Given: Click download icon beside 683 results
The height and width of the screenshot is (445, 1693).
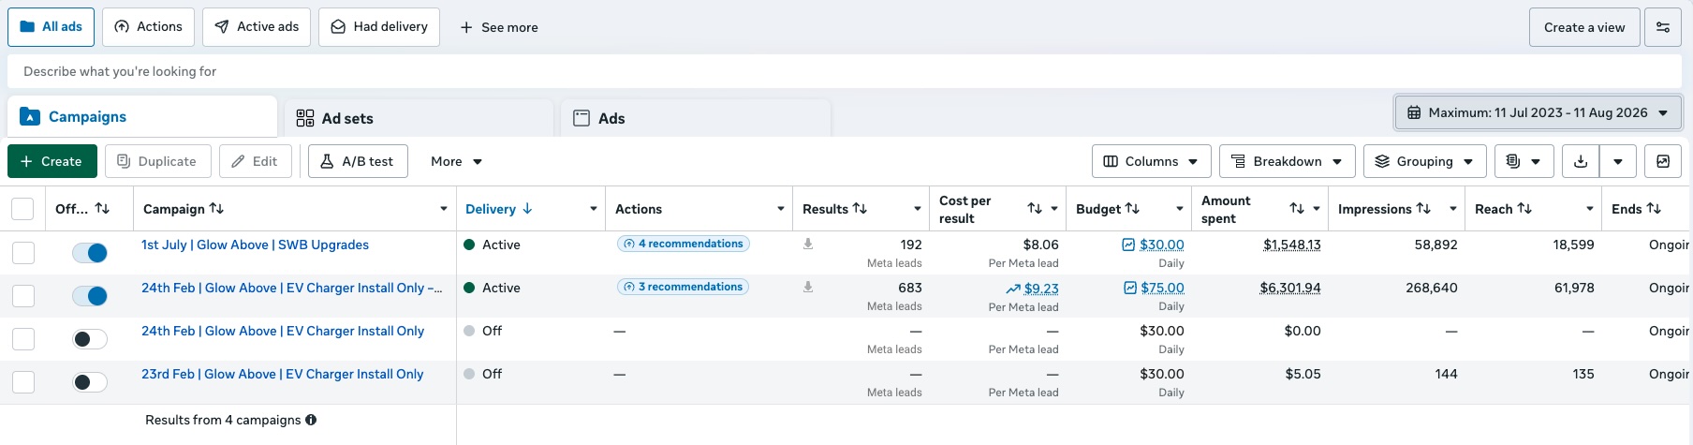Looking at the screenshot, I should [808, 287].
